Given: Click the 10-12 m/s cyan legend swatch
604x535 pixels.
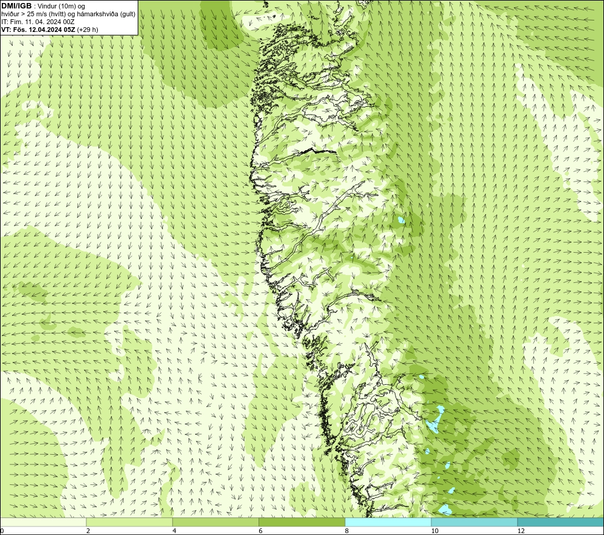Looking at the screenshot, I should click(475, 522).
